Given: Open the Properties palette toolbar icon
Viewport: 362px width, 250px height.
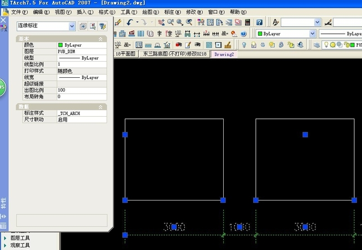Looking at the screenshot, I should tap(201, 22).
